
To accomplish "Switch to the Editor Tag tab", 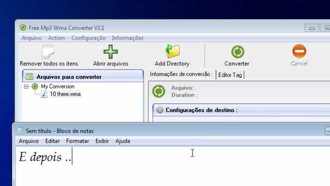I will [x=230, y=75].
